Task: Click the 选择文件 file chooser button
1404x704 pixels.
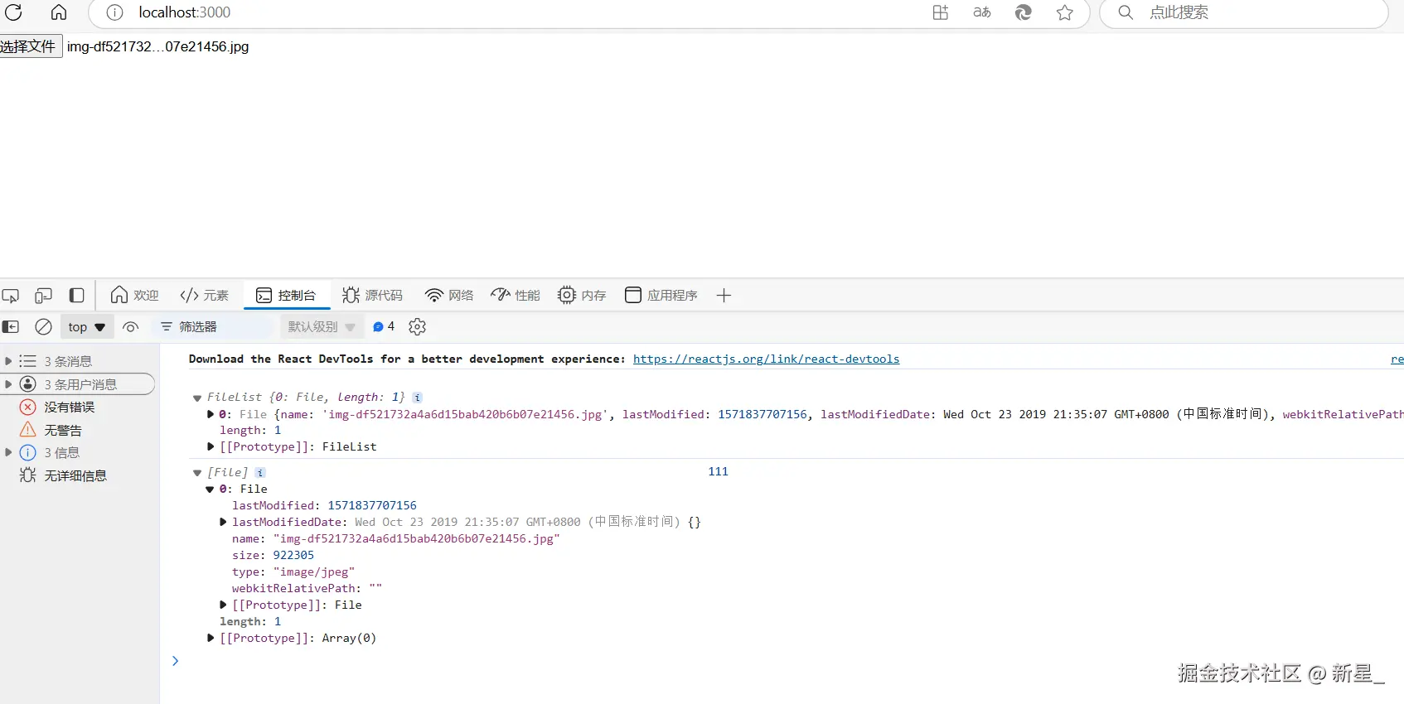Action: [x=31, y=46]
